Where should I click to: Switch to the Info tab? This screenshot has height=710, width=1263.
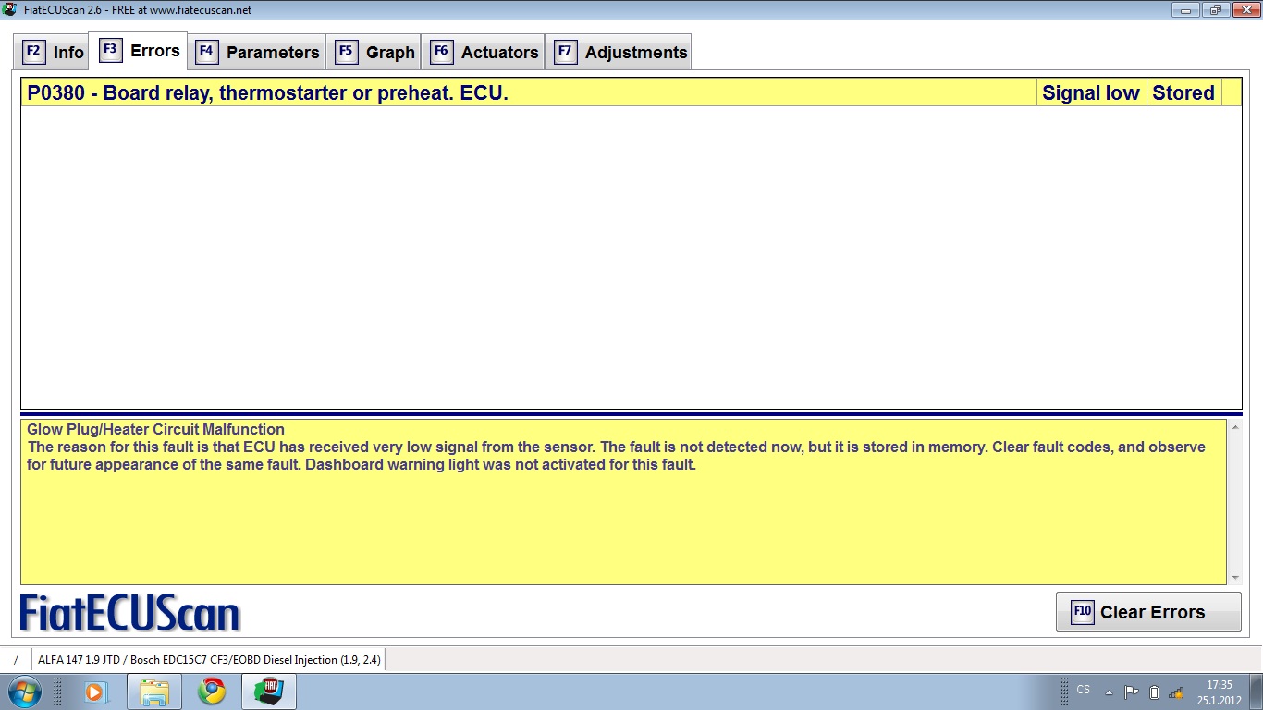[x=54, y=52]
